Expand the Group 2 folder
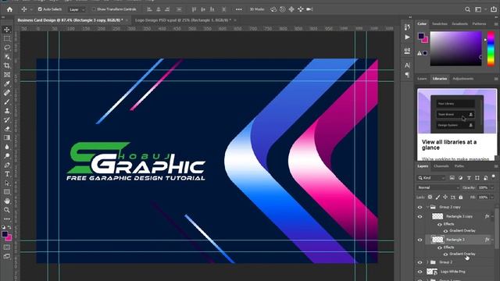This screenshot has width=500, height=281. click(427, 262)
